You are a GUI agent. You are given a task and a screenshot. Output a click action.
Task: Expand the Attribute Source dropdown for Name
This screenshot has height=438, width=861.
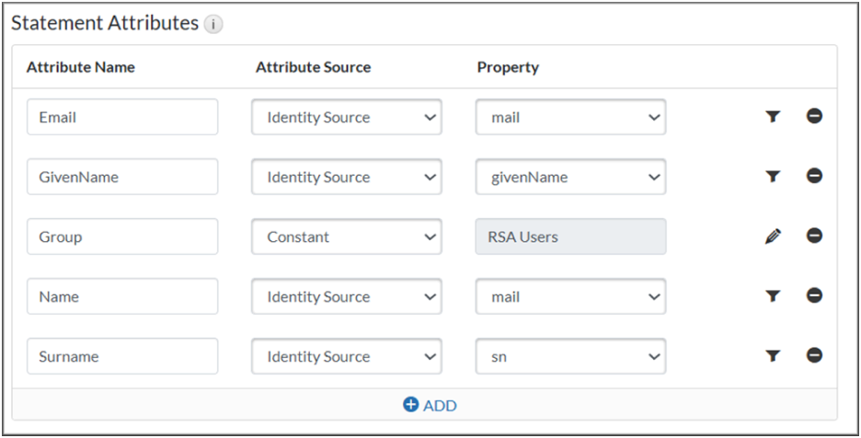346,297
